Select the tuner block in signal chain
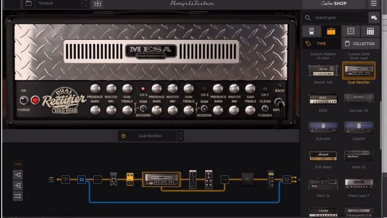 pyautogui.click(x=66, y=179)
